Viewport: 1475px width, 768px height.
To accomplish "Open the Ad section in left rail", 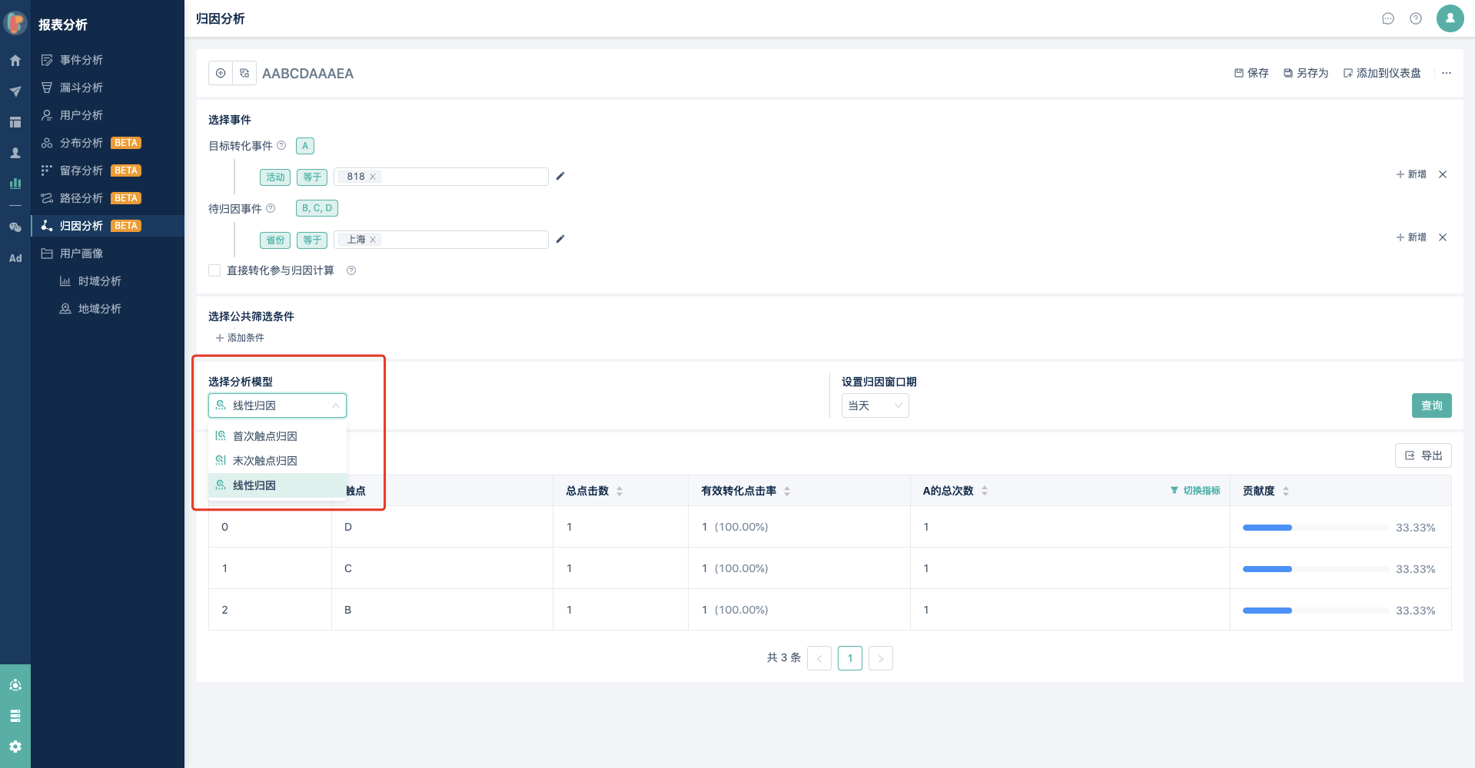I will [x=15, y=258].
